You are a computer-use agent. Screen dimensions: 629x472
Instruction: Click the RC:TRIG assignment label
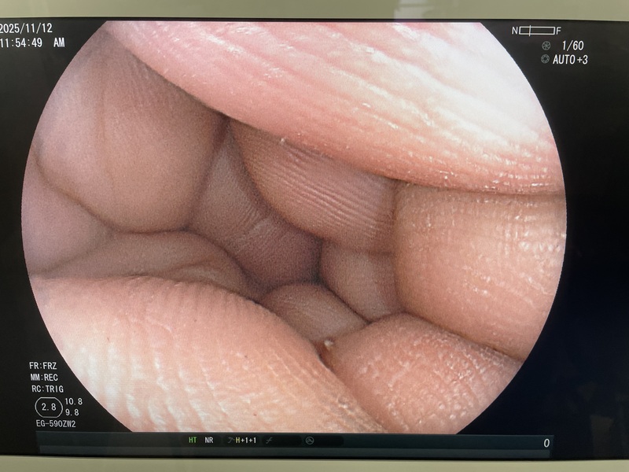pos(45,388)
